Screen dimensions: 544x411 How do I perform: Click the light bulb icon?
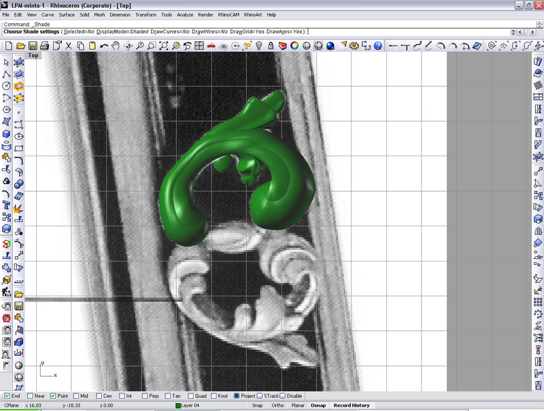(x=258, y=46)
